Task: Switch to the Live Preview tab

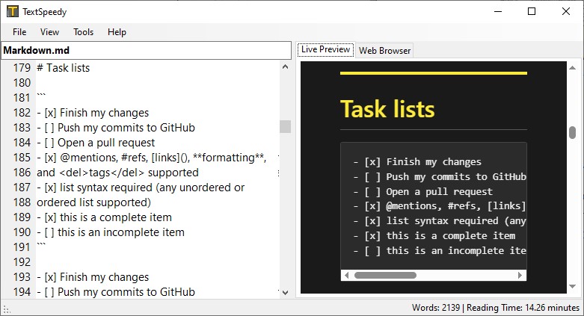Action: tap(325, 49)
